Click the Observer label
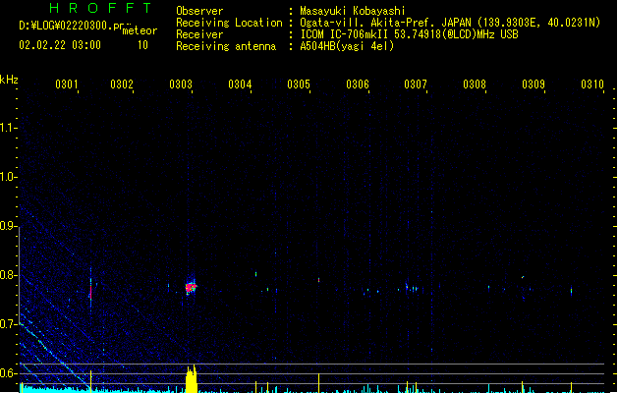 (199, 11)
